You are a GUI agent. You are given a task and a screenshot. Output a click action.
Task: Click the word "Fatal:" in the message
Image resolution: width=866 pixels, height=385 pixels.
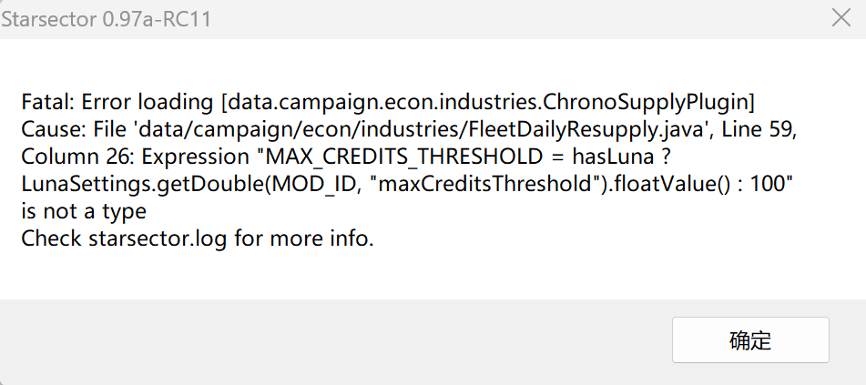coord(45,99)
